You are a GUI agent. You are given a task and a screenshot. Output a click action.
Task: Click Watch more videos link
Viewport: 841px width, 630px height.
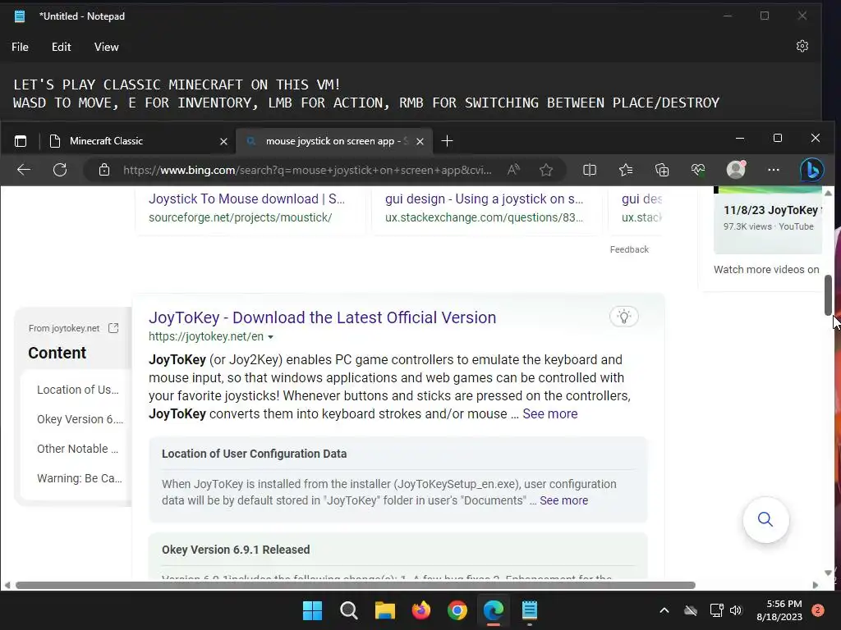pos(766,269)
